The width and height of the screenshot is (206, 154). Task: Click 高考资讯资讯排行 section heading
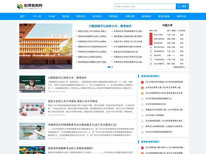pyautogui.click(x=150, y=76)
